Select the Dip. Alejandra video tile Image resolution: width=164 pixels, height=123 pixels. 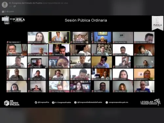(59, 62)
